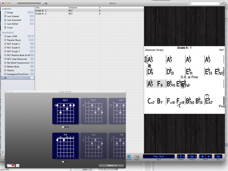Decrease the Times repeat count
The height and width of the screenshot is (171, 228).
(178, 156)
